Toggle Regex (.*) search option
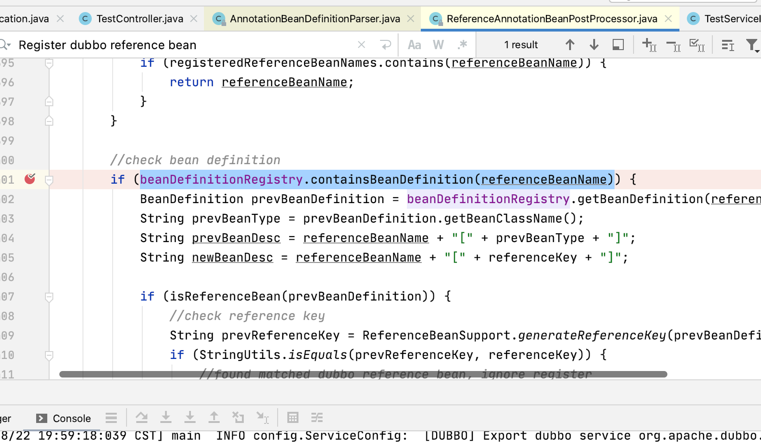The image size is (761, 448). [x=462, y=45]
